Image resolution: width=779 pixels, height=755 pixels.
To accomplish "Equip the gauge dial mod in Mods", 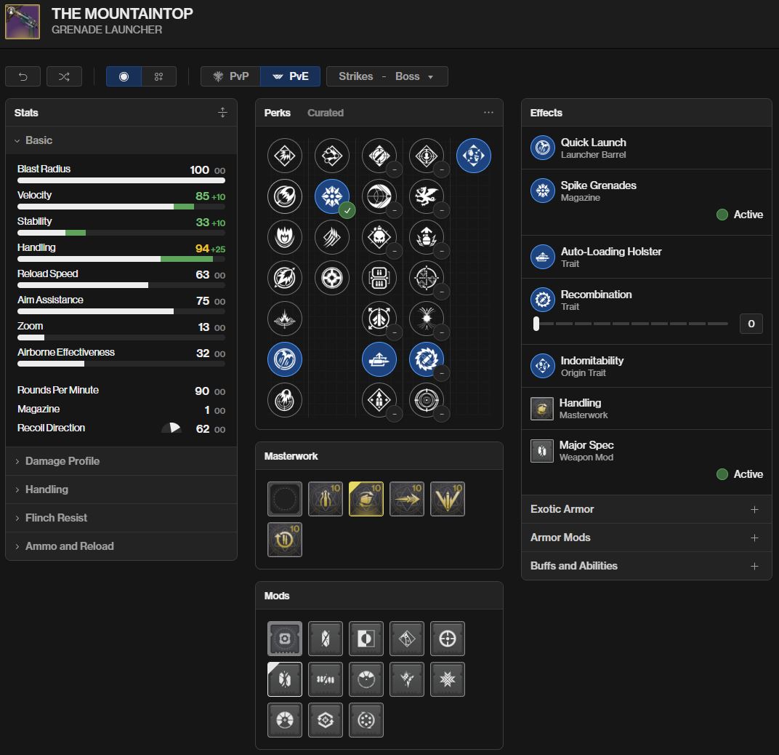I will tap(366, 679).
